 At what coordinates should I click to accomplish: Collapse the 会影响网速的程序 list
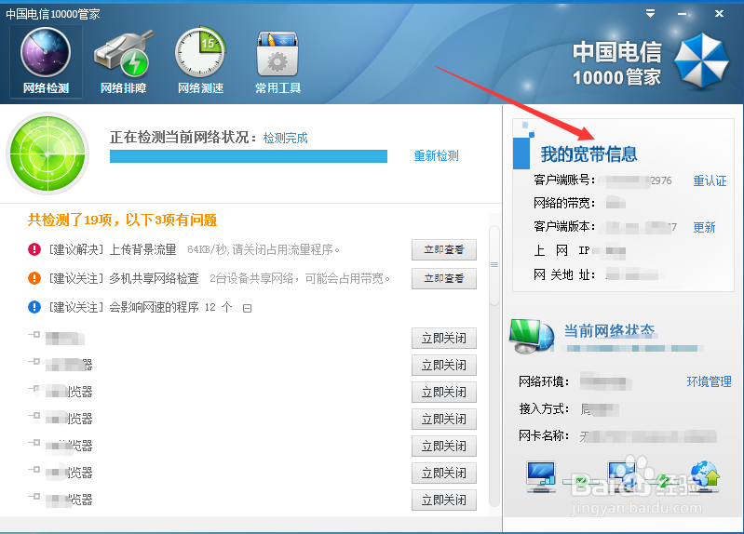pos(247,309)
